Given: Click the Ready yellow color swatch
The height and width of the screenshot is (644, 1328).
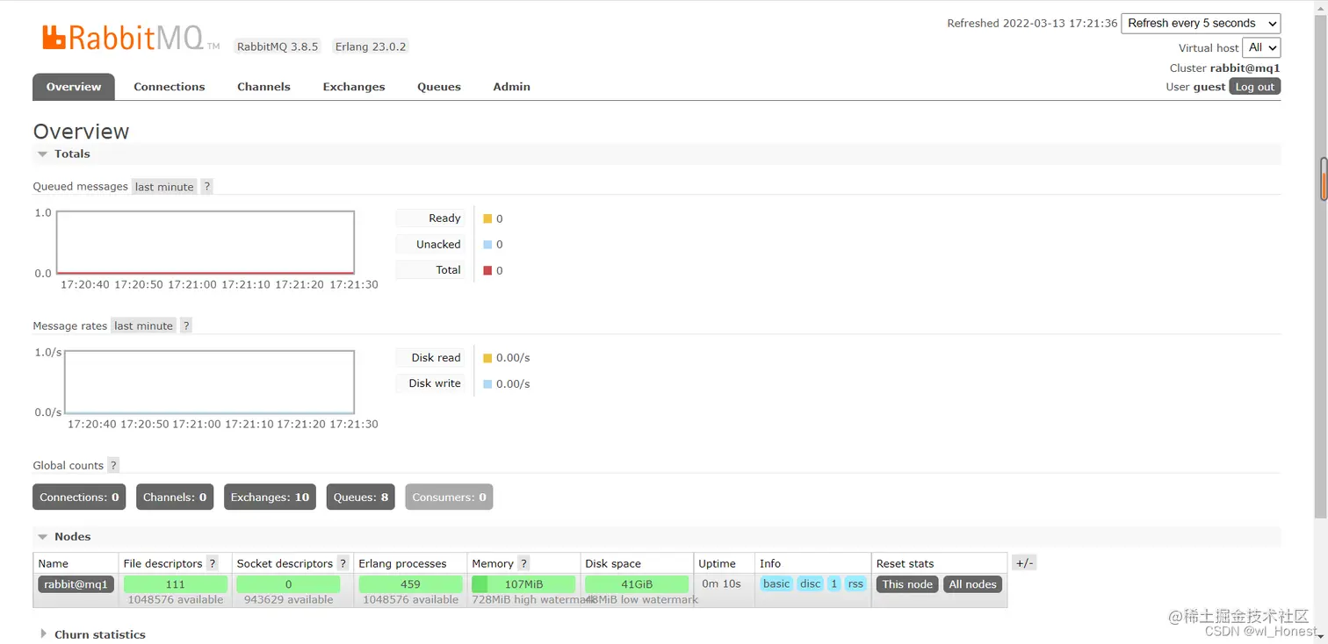Looking at the screenshot, I should pos(487,218).
